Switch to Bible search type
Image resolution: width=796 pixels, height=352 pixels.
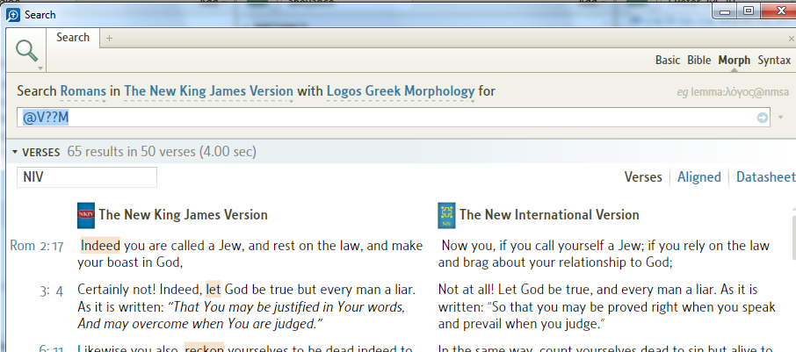point(699,61)
